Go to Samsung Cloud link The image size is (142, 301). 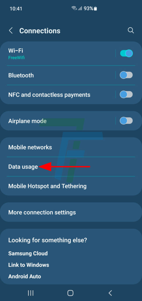point(28,253)
